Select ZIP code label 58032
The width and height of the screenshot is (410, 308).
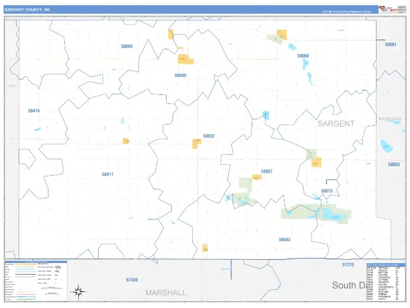(x=209, y=136)
